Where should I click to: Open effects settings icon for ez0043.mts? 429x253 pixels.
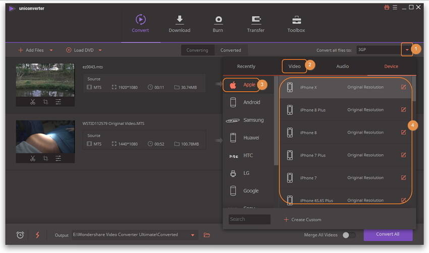click(x=58, y=102)
